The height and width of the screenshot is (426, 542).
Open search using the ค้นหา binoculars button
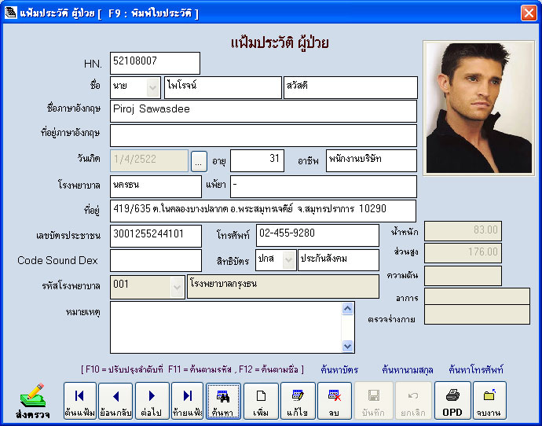pyautogui.click(x=223, y=400)
